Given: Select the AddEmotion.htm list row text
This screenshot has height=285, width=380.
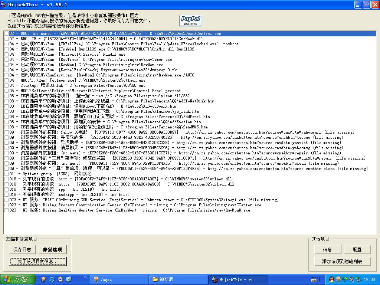Looking at the screenshot, I should 105,122.
